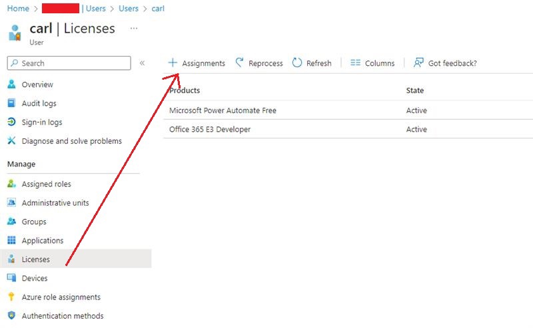Sort by State column header
The image size is (533, 328).
coord(414,90)
